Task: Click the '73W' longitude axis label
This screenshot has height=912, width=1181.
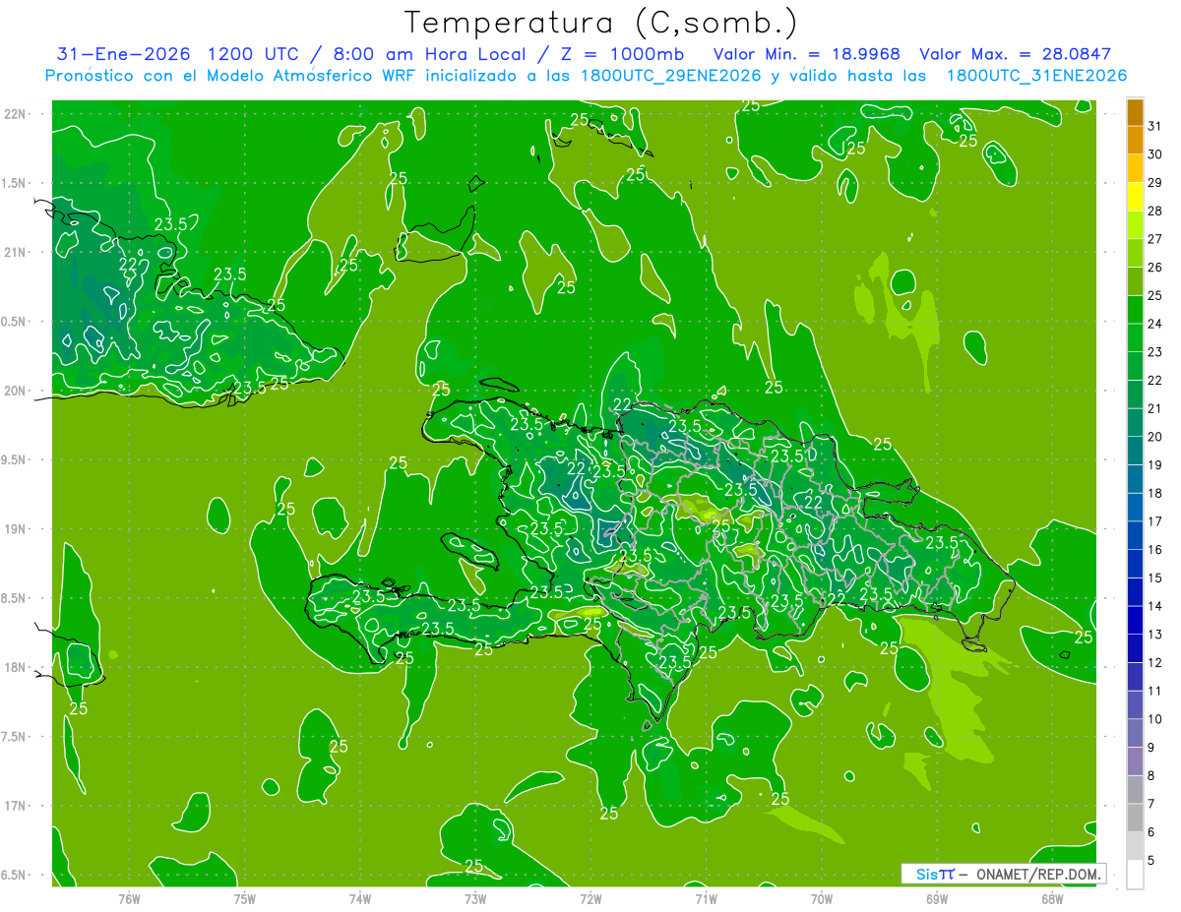Action: pos(475,898)
